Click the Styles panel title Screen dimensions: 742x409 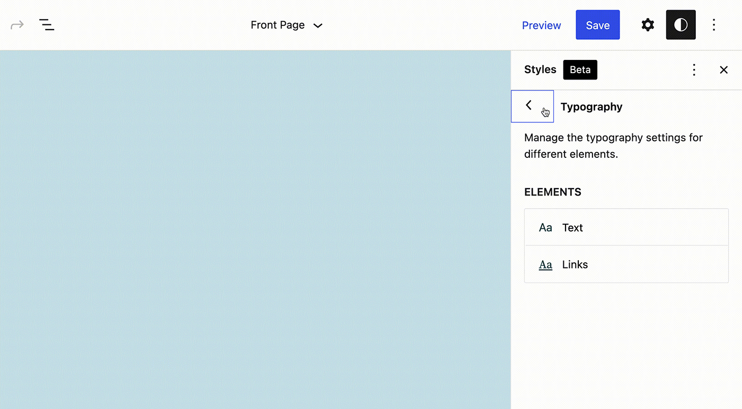coord(540,69)
